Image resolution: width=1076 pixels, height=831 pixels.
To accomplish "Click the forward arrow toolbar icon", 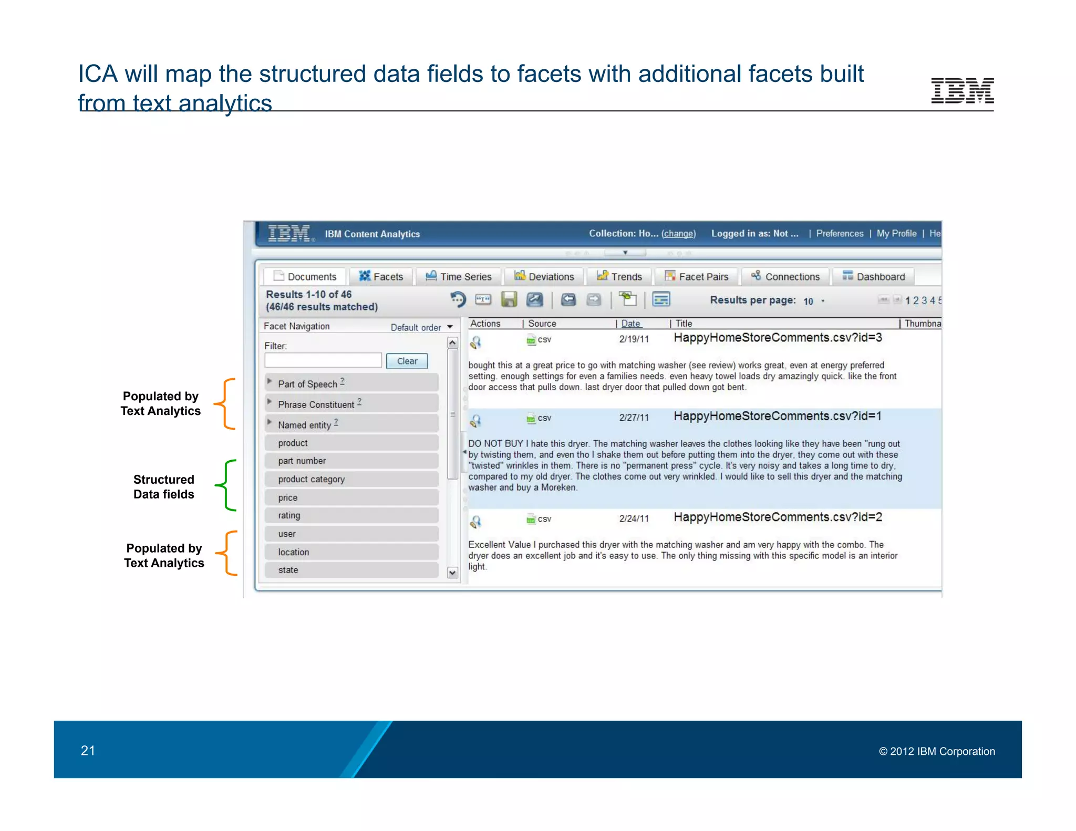I will point(594,299).
